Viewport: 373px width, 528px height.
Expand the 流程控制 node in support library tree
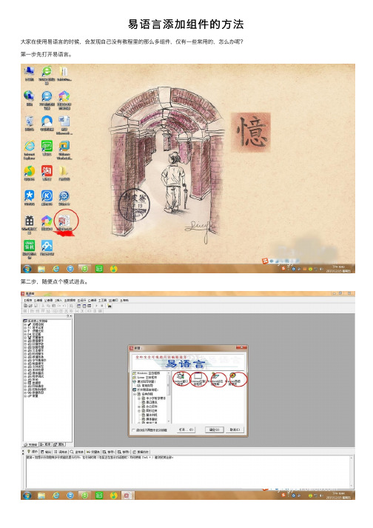[x=25, y=324]
